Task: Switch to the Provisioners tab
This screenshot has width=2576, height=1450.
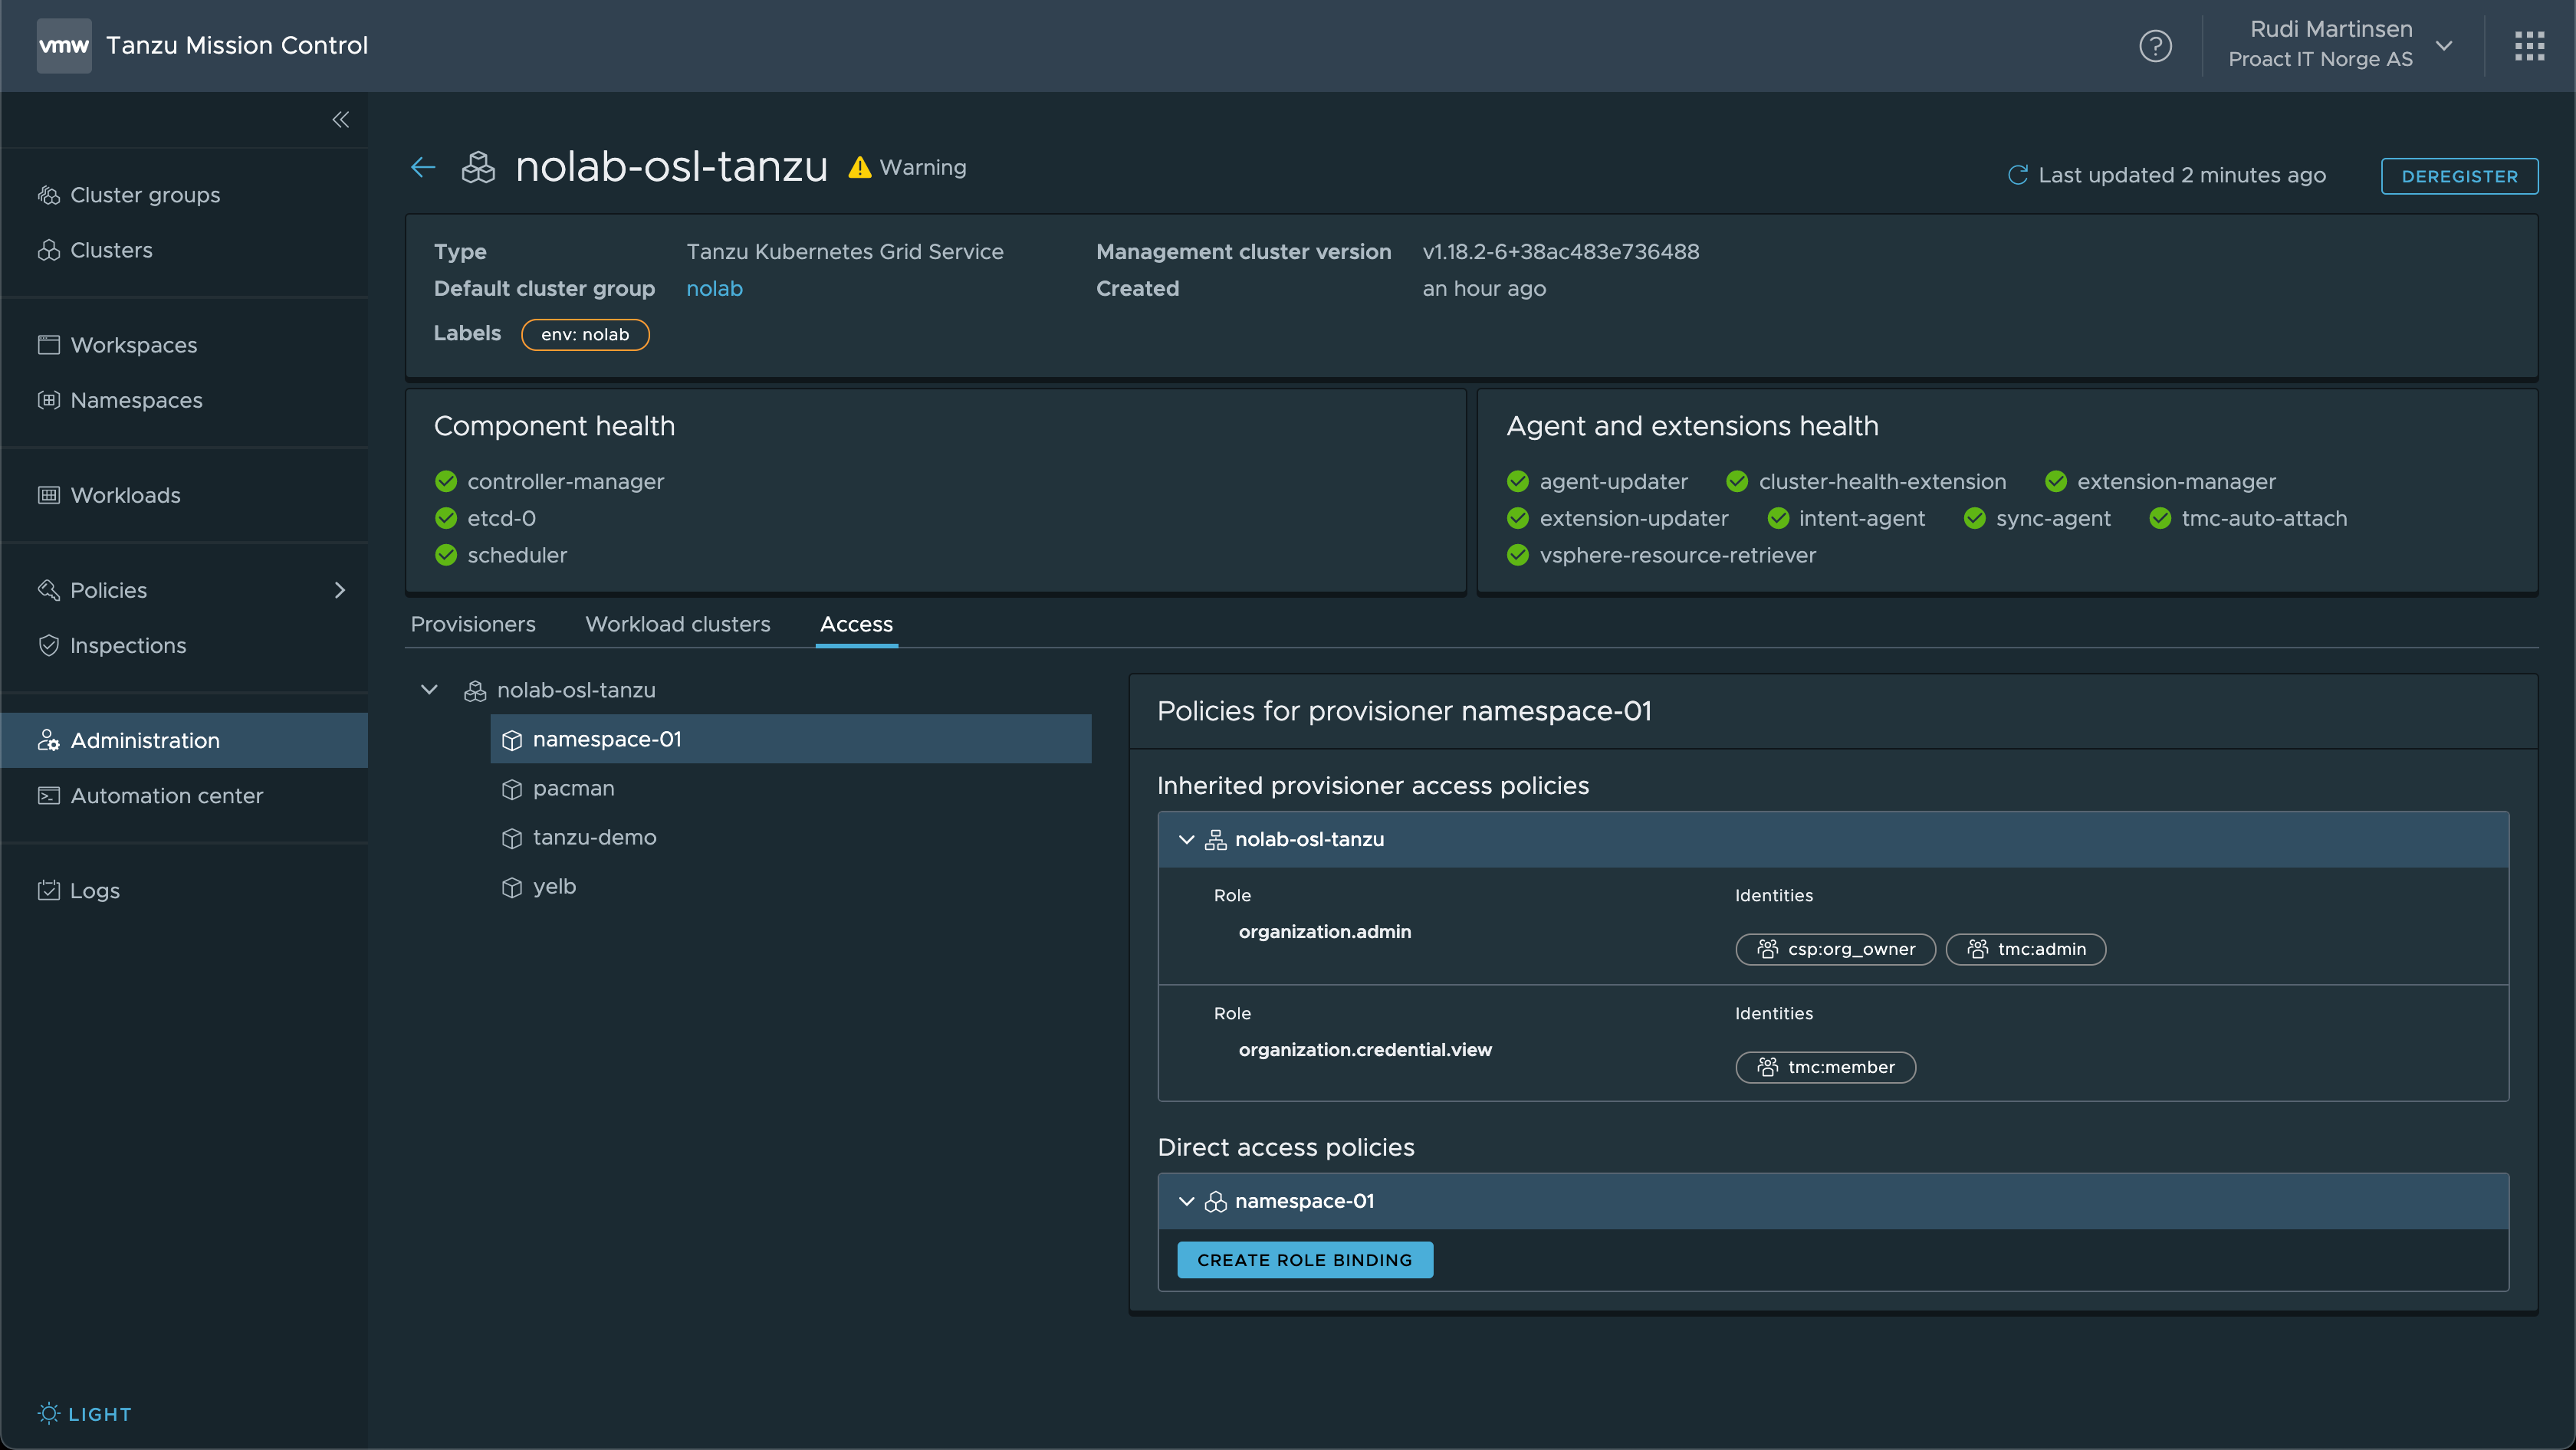Action: [x=472, y=622]
